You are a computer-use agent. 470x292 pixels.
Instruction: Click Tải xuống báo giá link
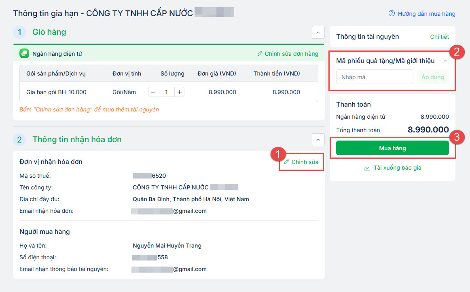point(397,168)
